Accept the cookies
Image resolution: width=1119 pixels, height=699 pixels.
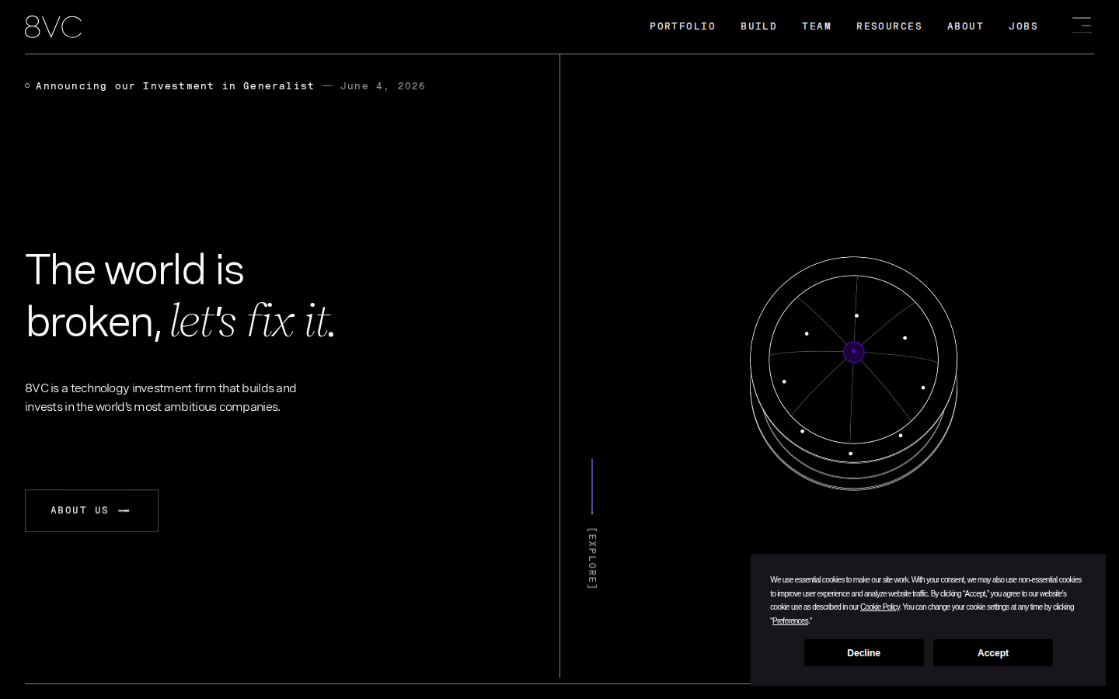pyautogui.click(x=992, y=653)
